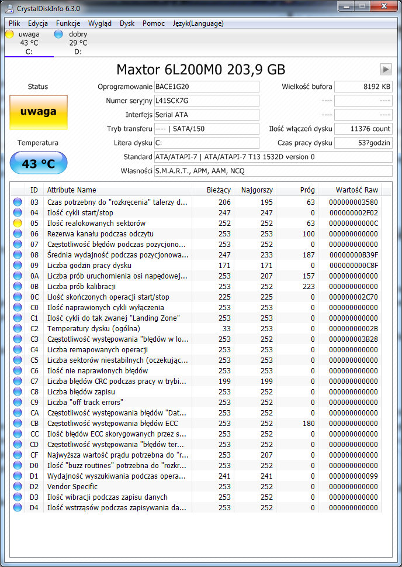The image size is (402, 567).
Task: Click the Interfejs field Serial ATA
Action: pyautogui.click(x=207, y=115)
